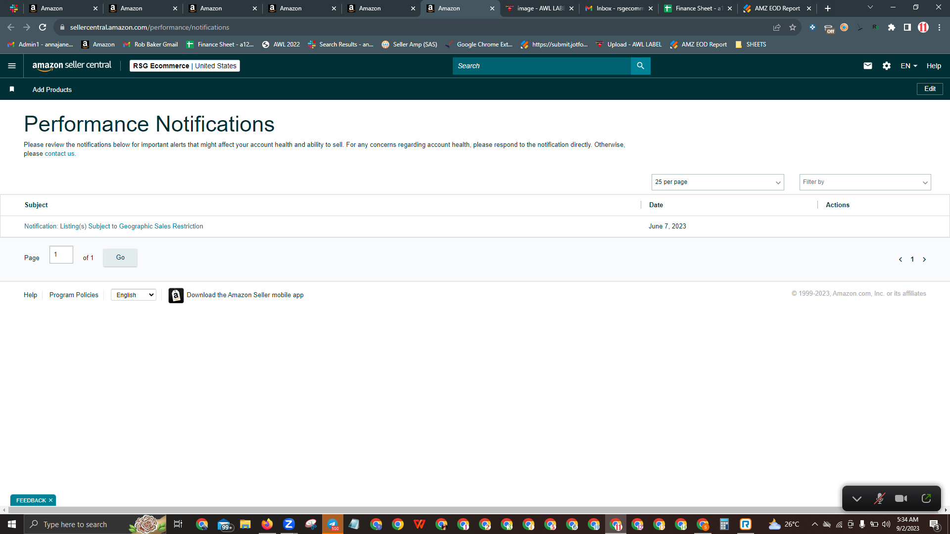Viewport: 950px width, 534px height.
Task: Open Firefox from the taskbar
Action: click(x=267, y=524)
